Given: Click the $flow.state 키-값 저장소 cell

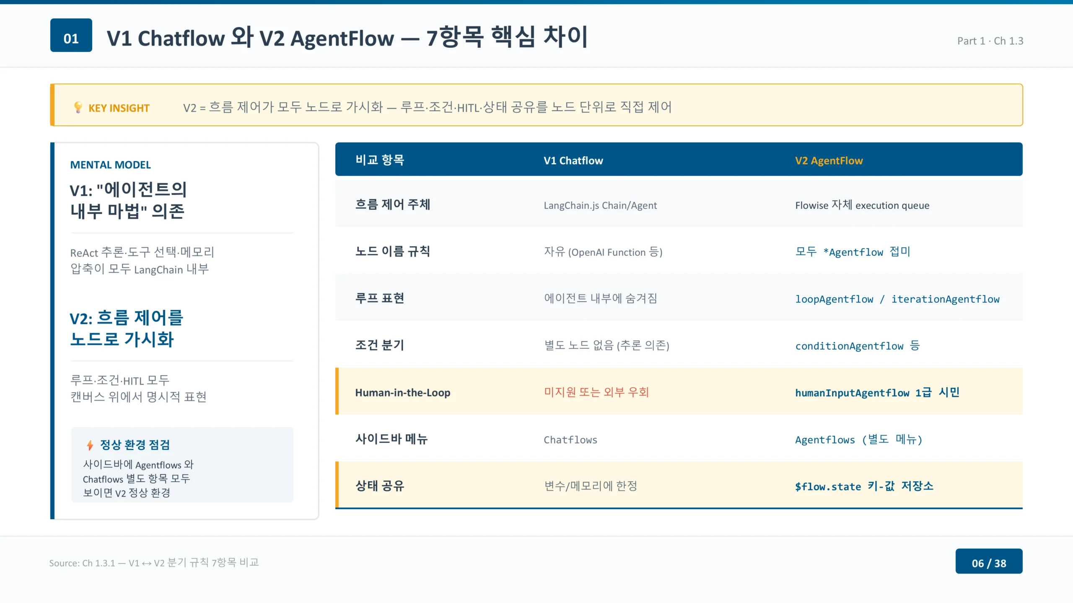Looking at the screenshot, I should (864, 486).
